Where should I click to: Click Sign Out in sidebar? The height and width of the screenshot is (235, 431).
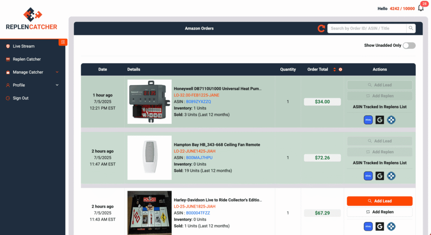tap(21, 98)
